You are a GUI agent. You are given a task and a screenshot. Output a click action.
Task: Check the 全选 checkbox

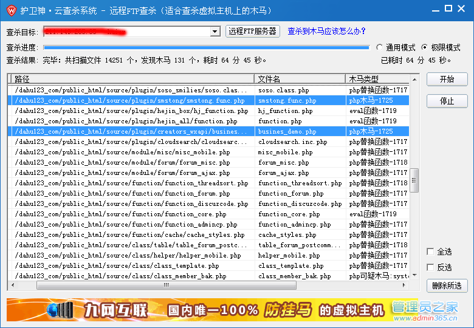pos(430,251)
